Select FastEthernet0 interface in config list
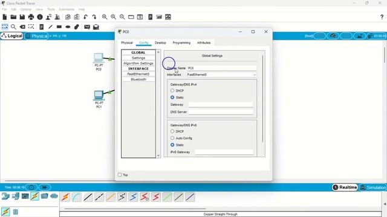 (x=138, y=74)
